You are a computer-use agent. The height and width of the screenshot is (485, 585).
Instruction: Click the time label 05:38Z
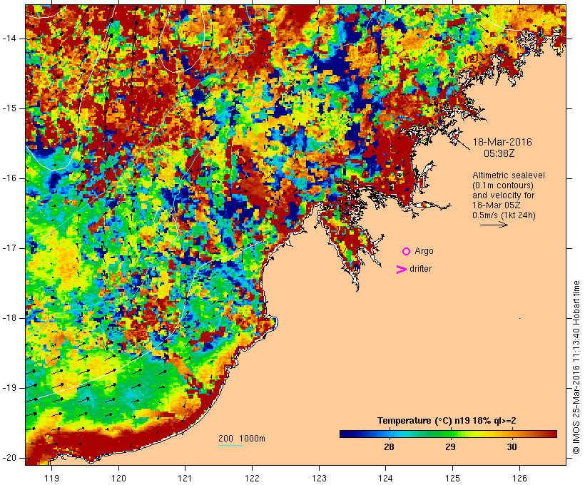click(x=499, y=153)
